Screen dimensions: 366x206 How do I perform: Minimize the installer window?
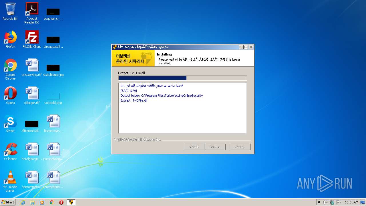pyautogui.click(x=241, y=47)
